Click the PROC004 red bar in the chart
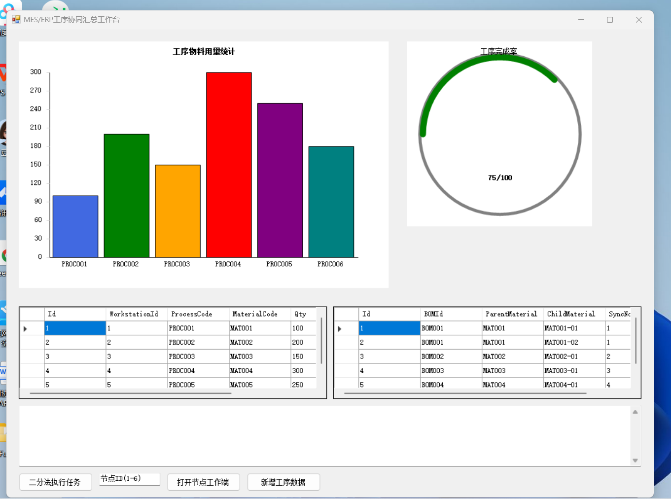Viewport: 671px width, 499px height. click(x=229, y=165)
